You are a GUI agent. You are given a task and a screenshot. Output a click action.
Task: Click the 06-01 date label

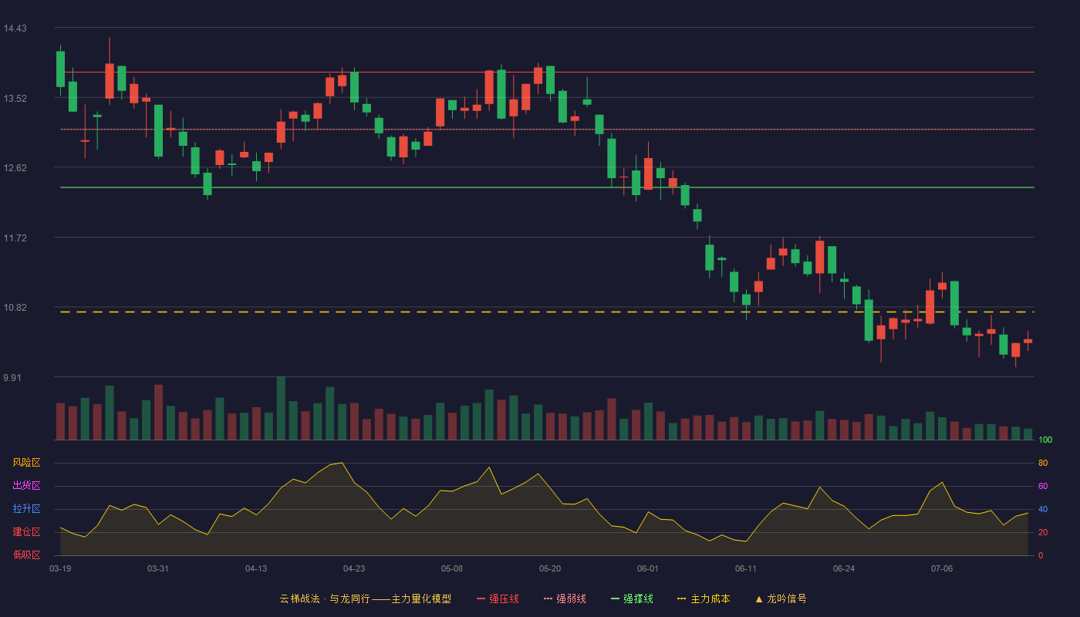pos(648,568)
